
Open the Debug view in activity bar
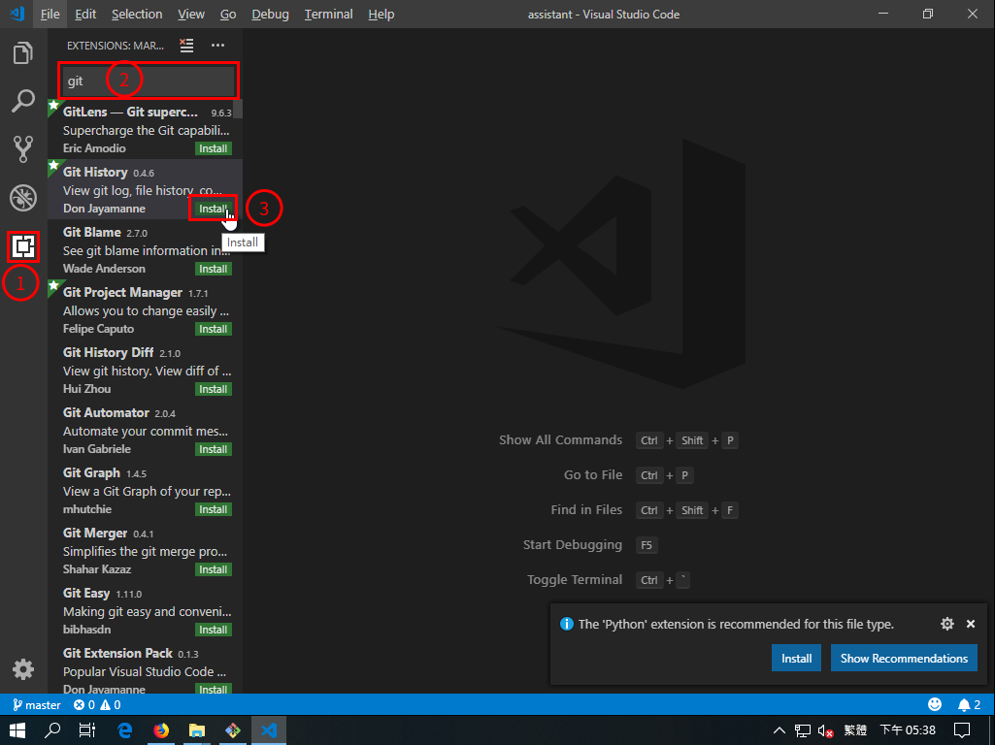click(22, 198)
